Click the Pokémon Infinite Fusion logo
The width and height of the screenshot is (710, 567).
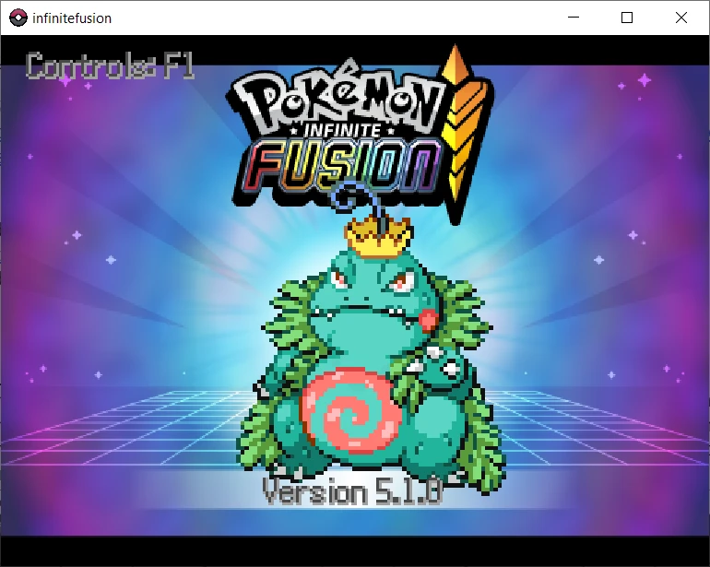pos(360,136)
